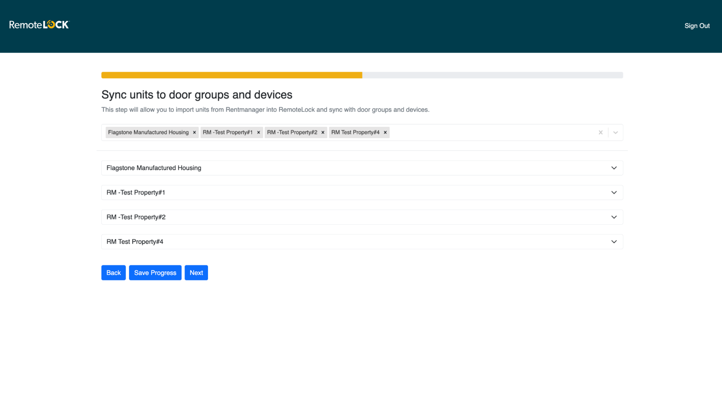Click the Sync units heading area
This screenshot has height=408, width=722.
196,94
